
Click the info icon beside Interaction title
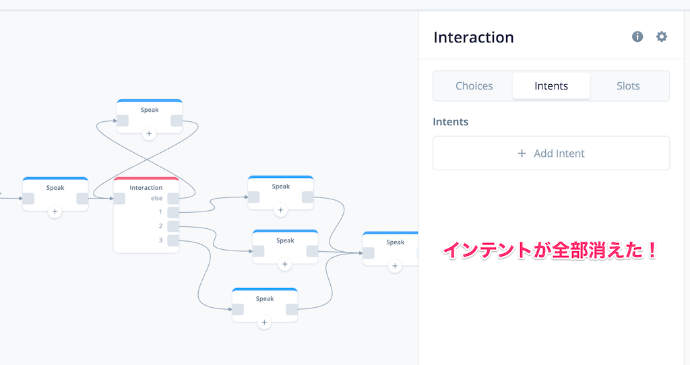click(x=637, y=37)
